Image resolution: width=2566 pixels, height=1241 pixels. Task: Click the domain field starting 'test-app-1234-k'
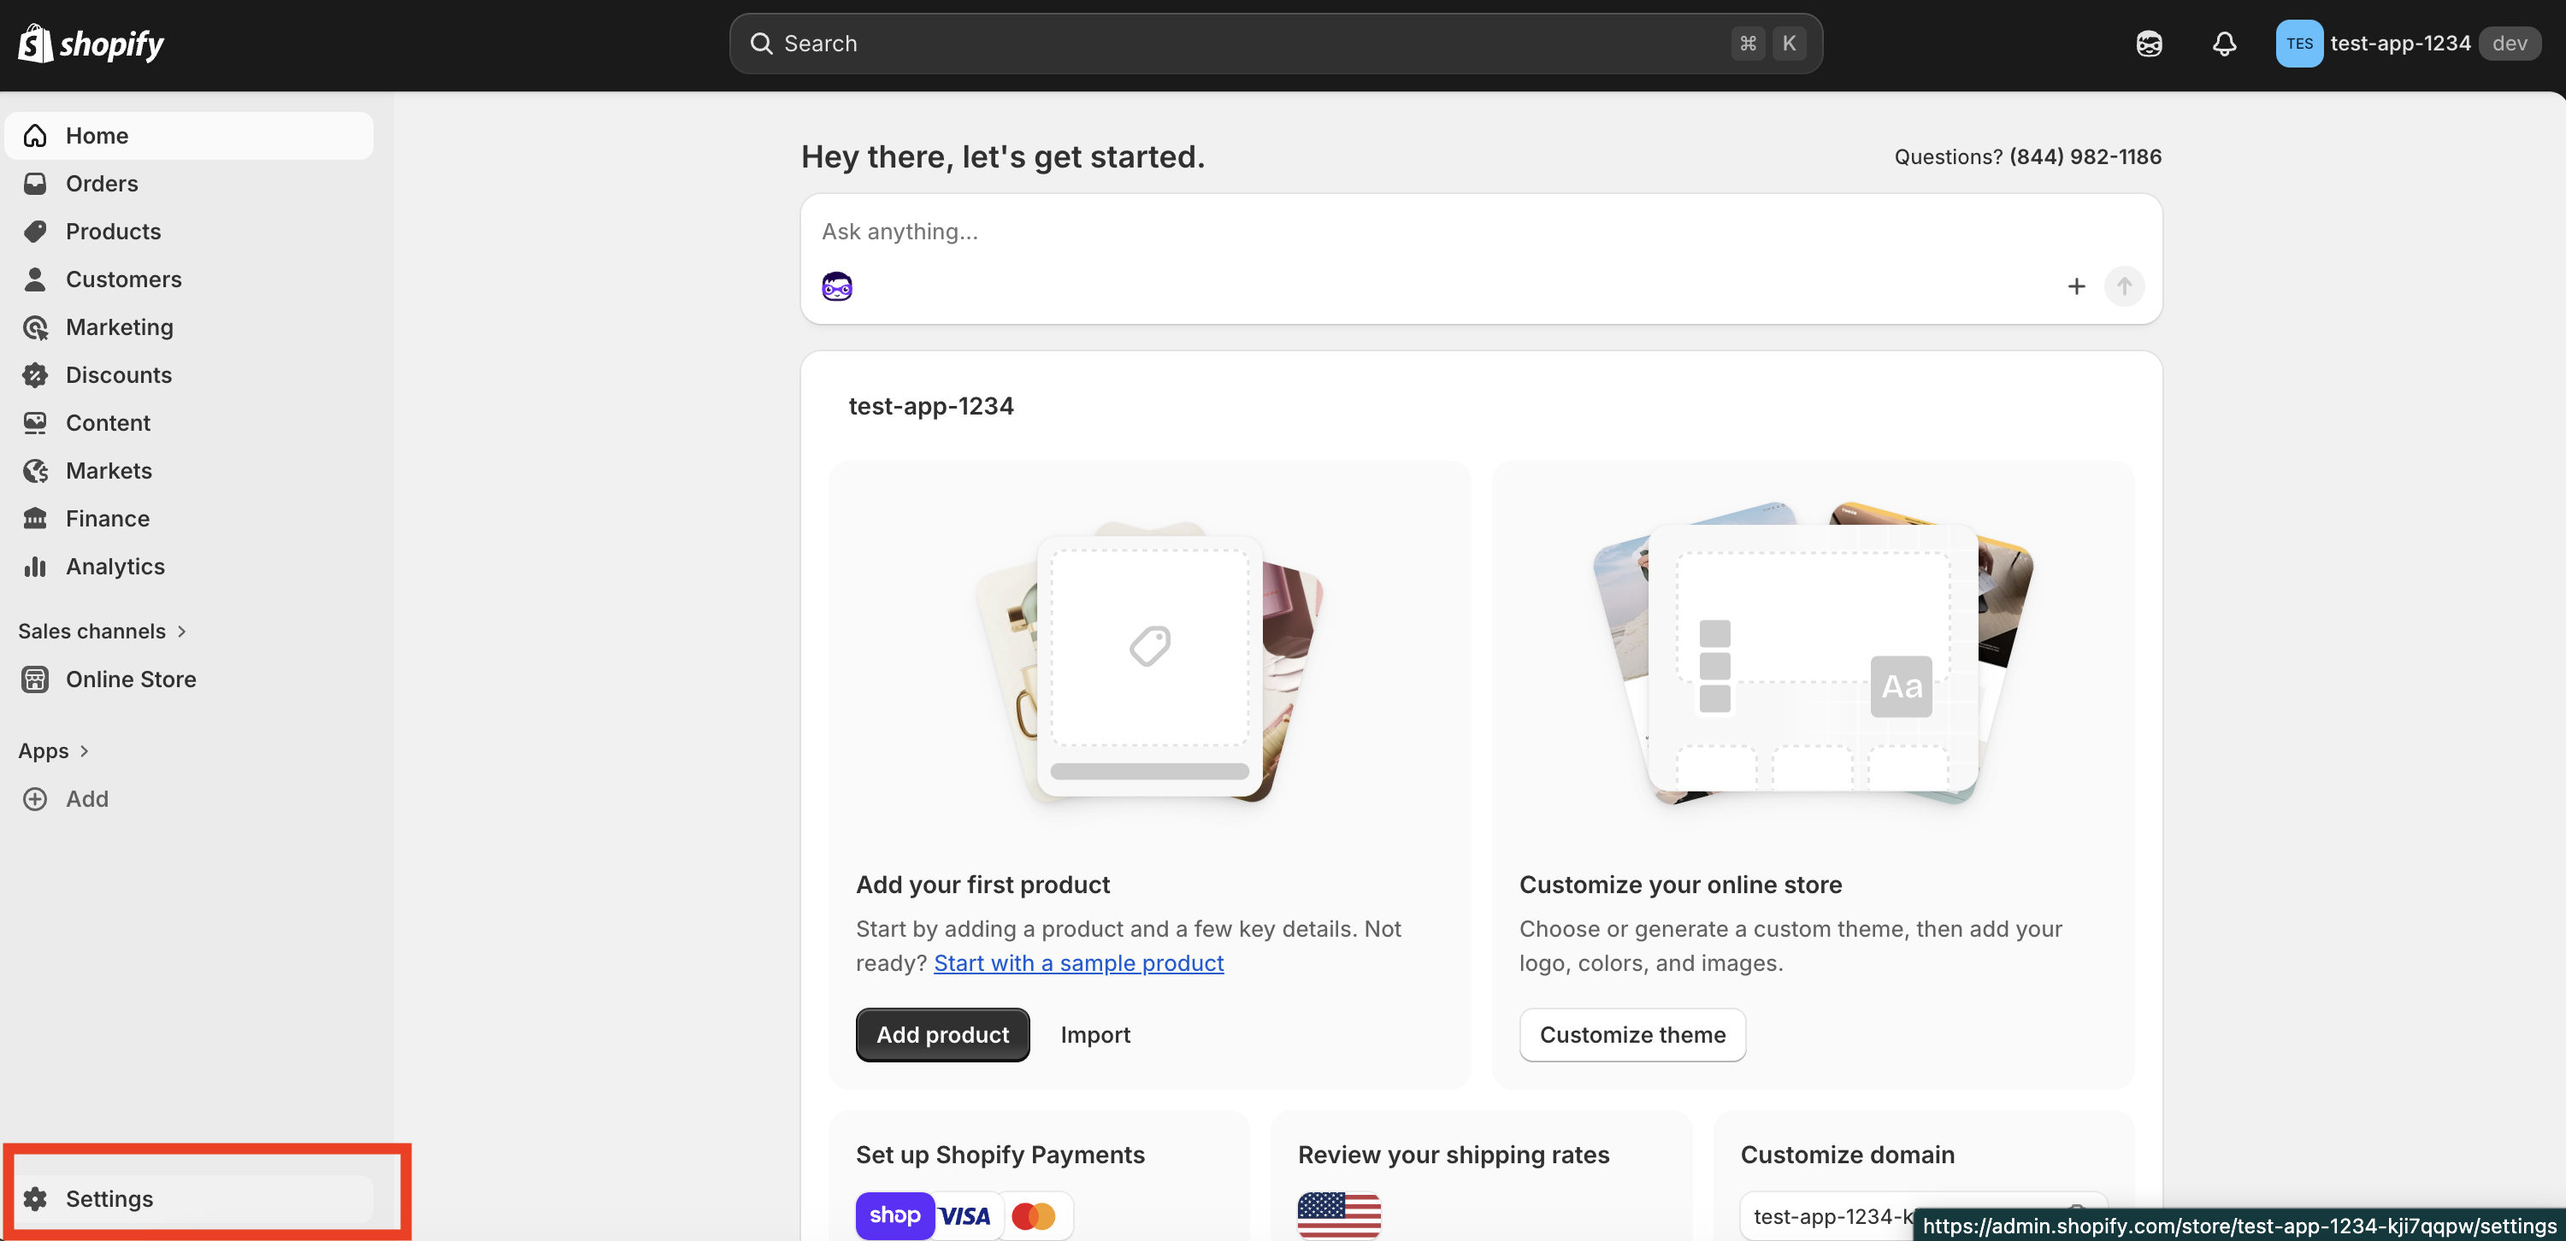pyautogui.click(x=1922, y=1215)
